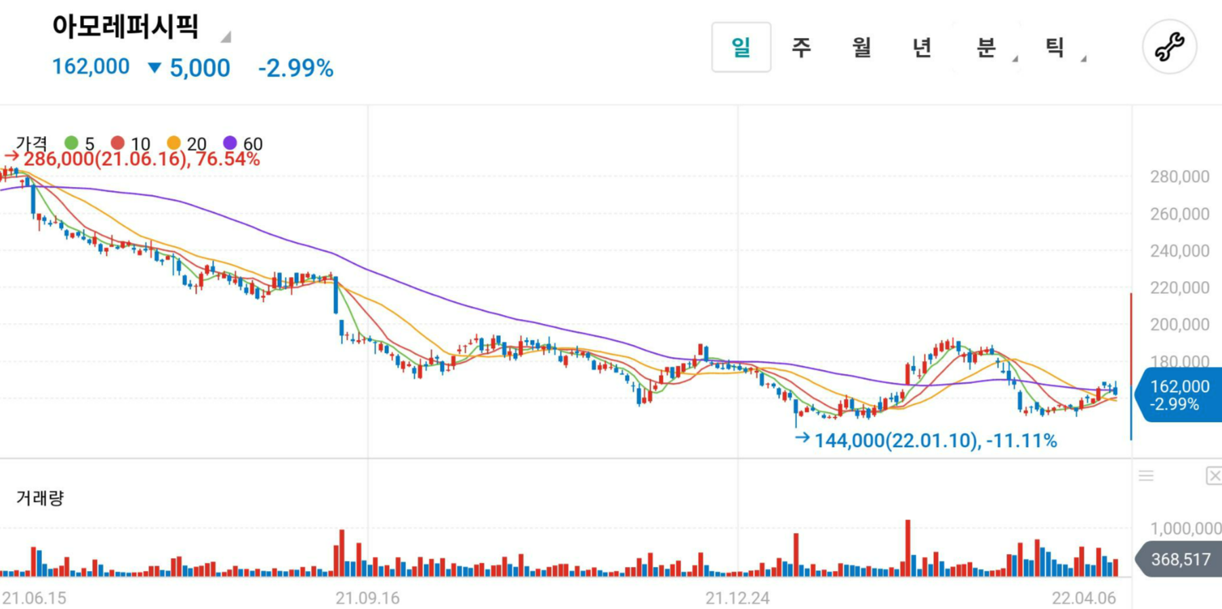
Task: Switch to the 월 (monthly) tab
Action: point(861,47)
